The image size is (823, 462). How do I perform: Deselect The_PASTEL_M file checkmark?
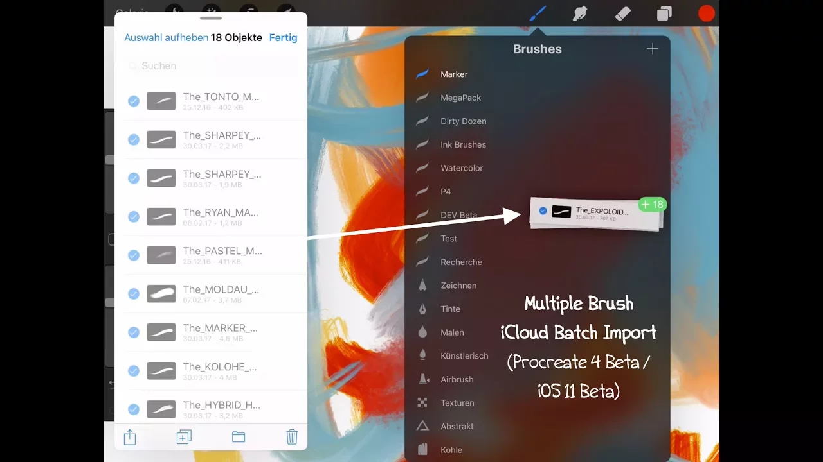(134, 255)
